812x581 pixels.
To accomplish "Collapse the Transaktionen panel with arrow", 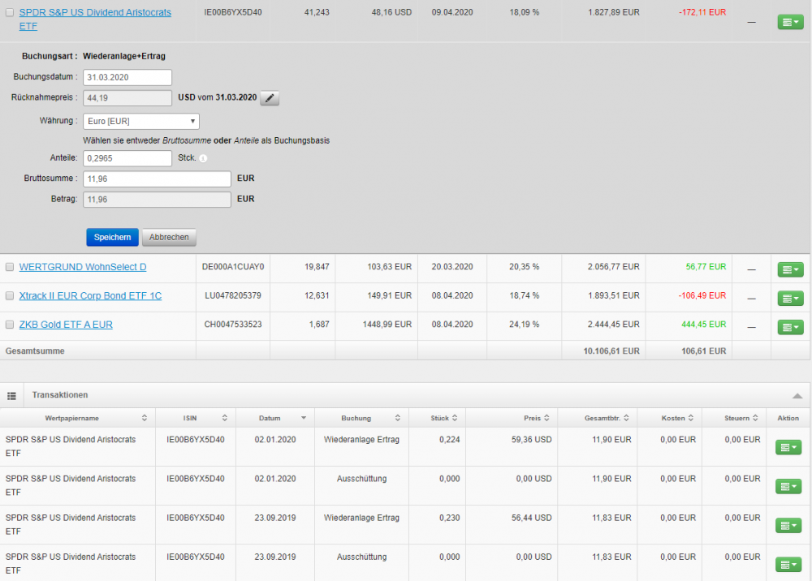I will click(x=797, y=396).
